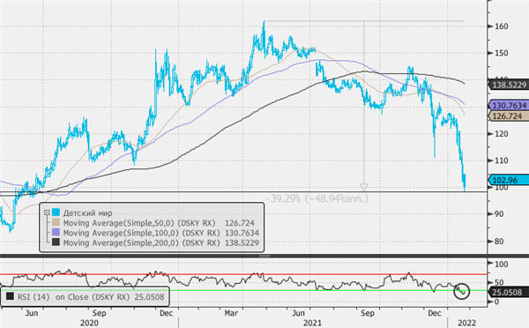Click the 126.724 price axis label
This screenshot has height=328, width=529.
click(x=509, y=116)
